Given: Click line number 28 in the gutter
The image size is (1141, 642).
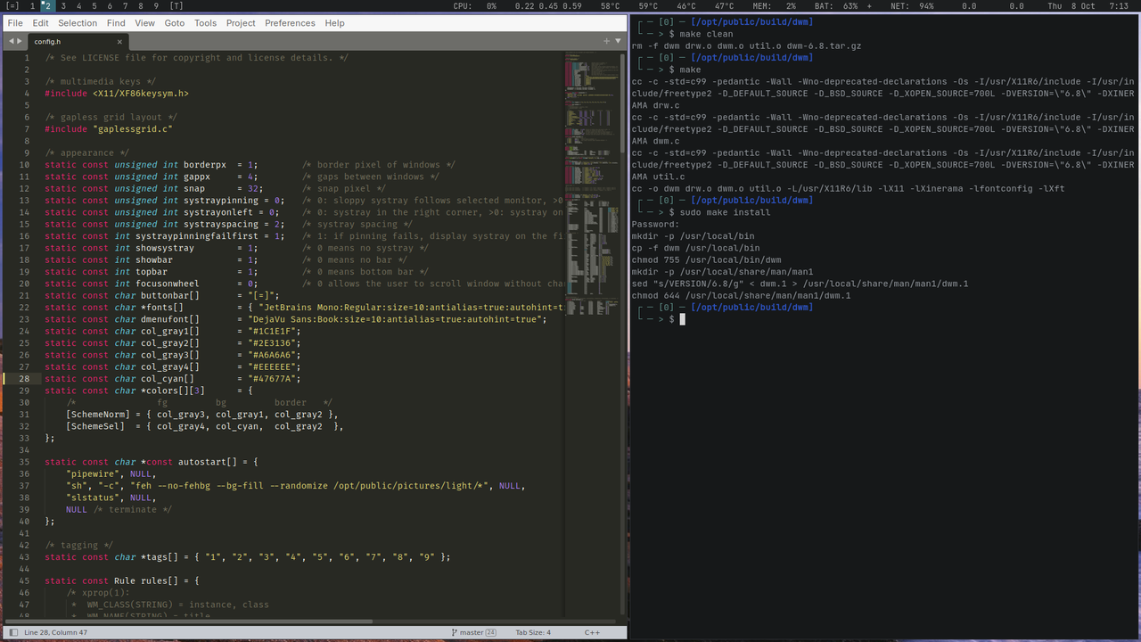Looking at the screenshot, I should tap(24, 379).
